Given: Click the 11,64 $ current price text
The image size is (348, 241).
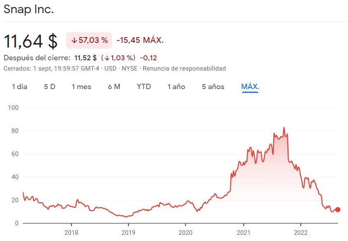Looking at the screenshot, I should click(31, 41).
